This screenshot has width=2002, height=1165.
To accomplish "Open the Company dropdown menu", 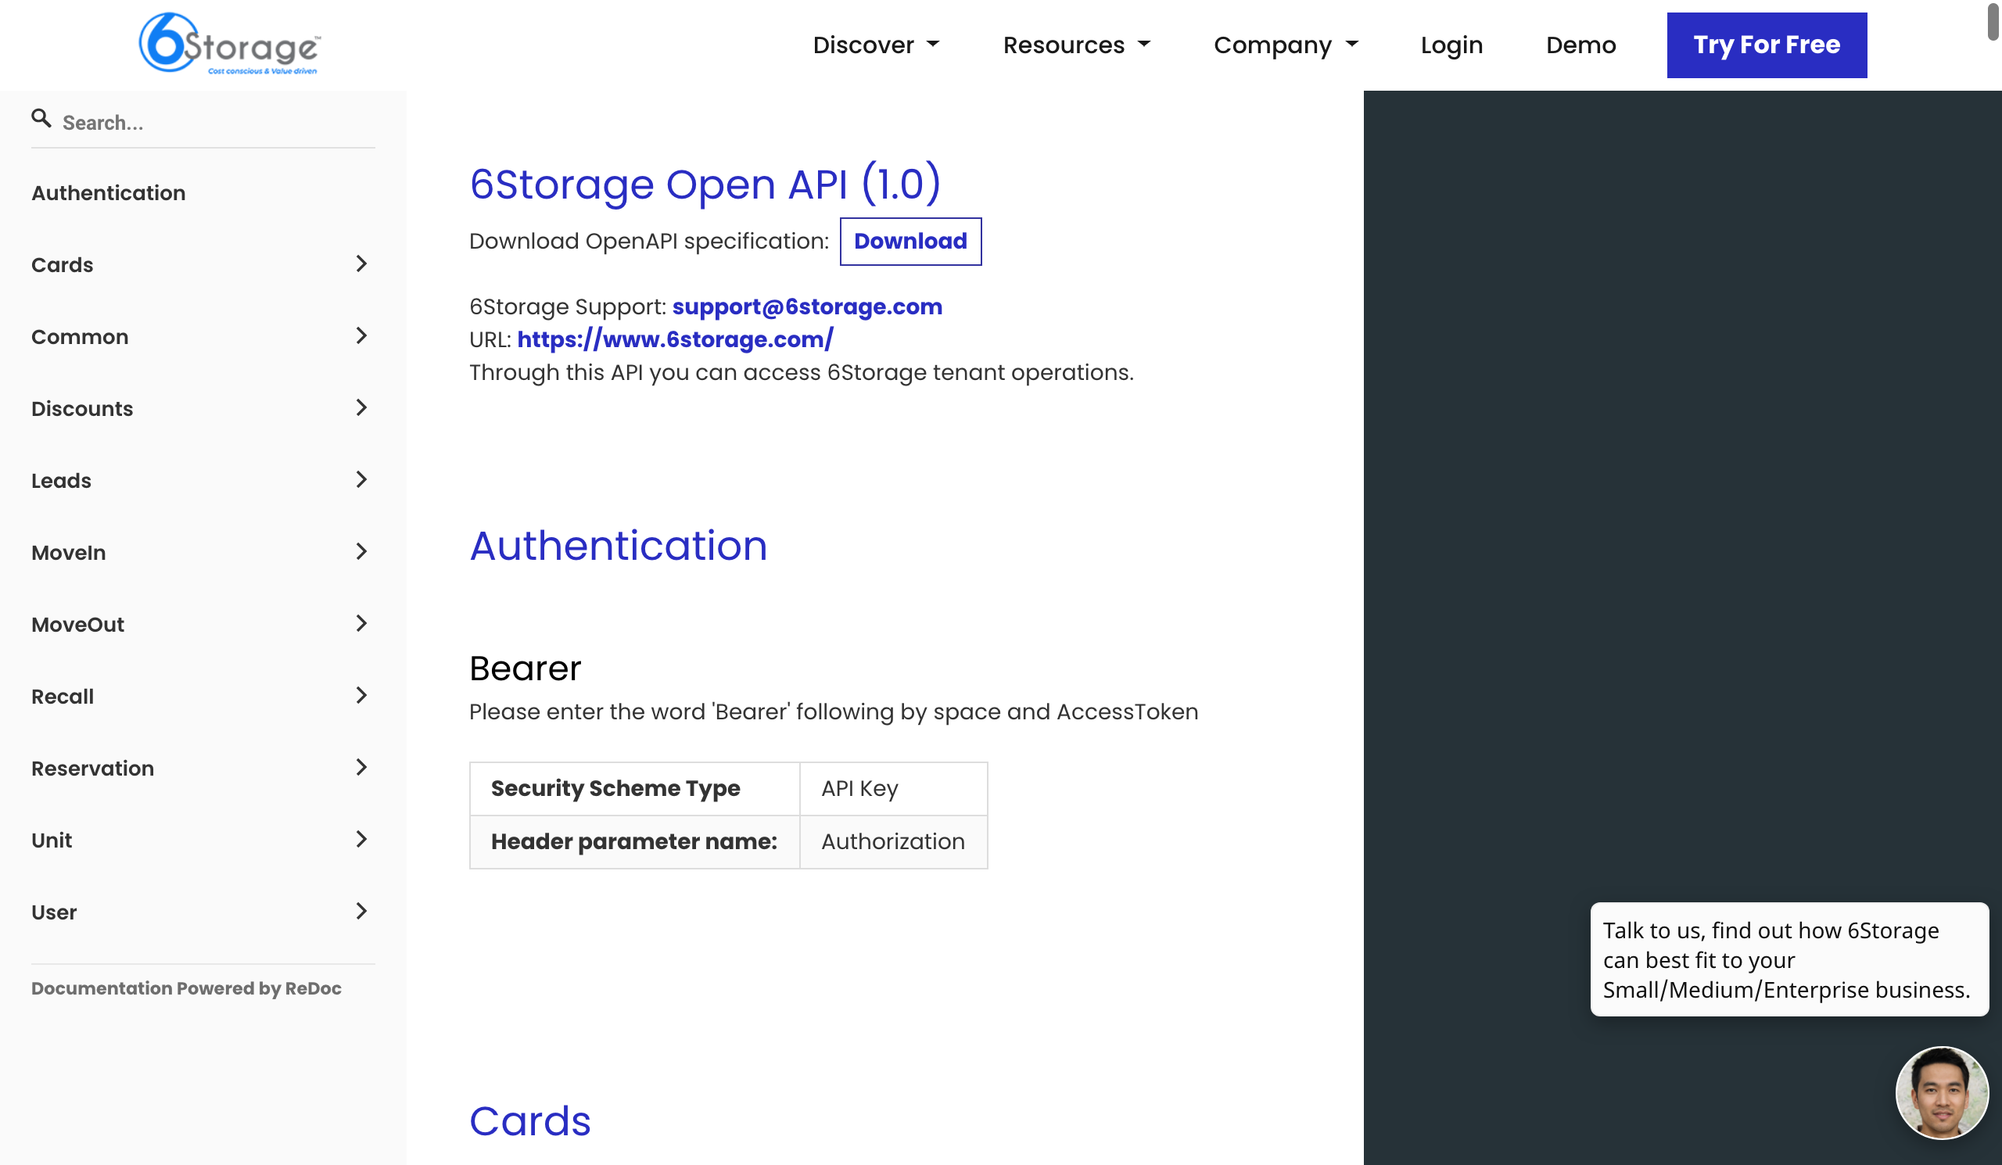I will click(x=1286, y=45).
